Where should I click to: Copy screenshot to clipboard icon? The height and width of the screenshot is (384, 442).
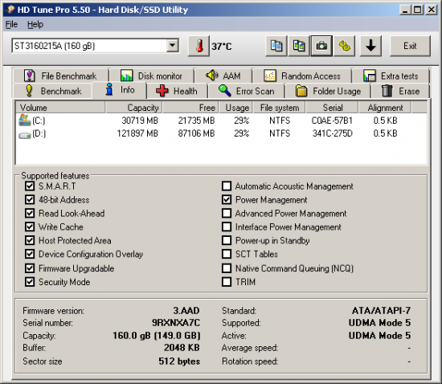coord(299,46)
